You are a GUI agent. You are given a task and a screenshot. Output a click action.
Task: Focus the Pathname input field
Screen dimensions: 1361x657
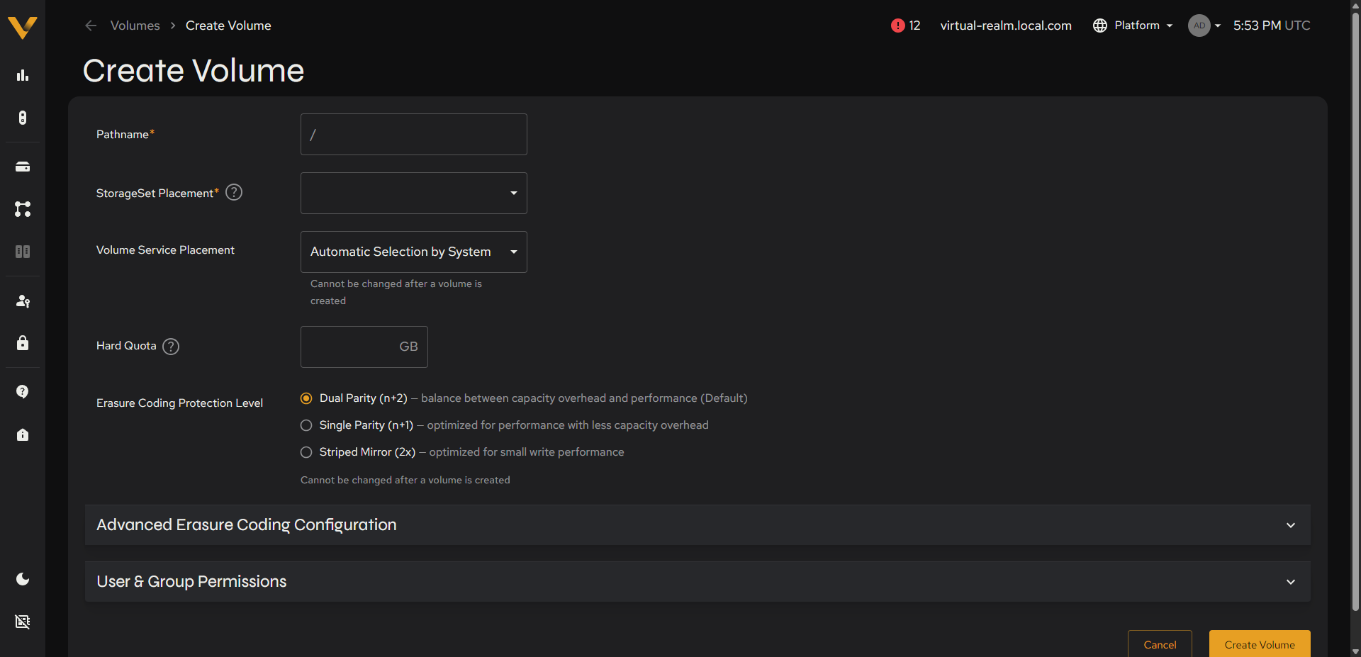click(414, 134)
